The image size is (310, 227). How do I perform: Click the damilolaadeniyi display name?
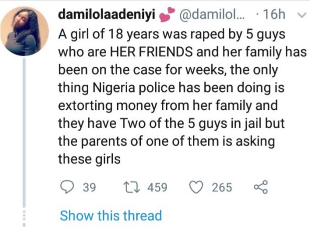(107, 15)
